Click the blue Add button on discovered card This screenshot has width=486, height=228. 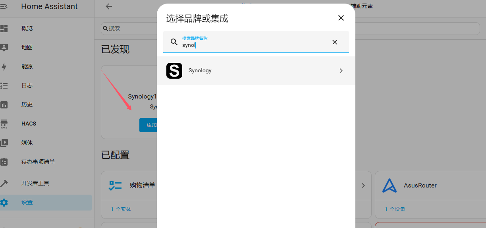pyautogui.click(x=148, y=125)
